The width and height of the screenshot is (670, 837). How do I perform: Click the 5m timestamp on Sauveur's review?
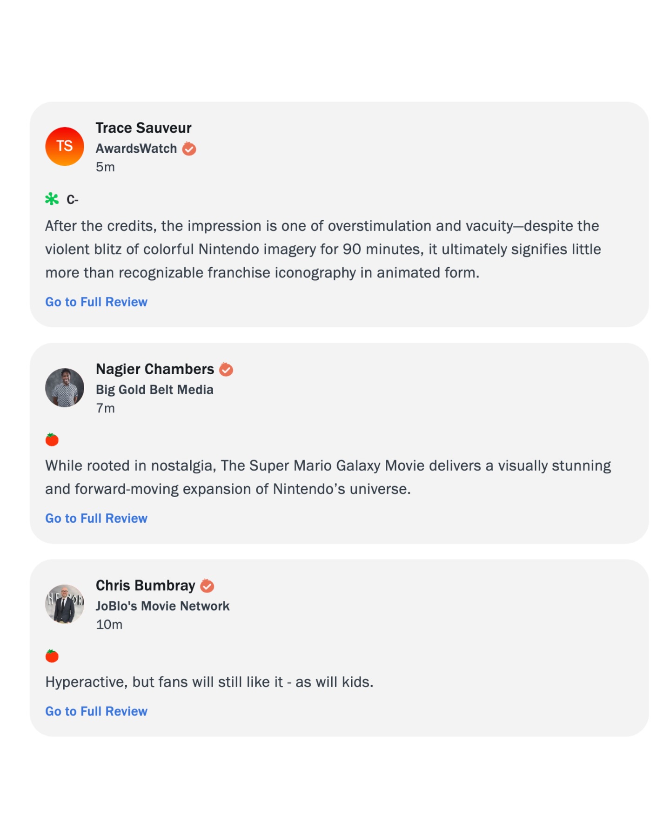coord(105,167)
